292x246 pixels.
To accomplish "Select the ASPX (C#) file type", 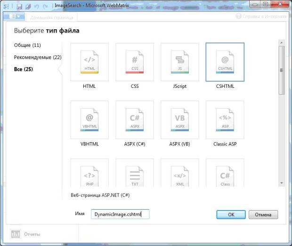I will (x=135, y=119).
